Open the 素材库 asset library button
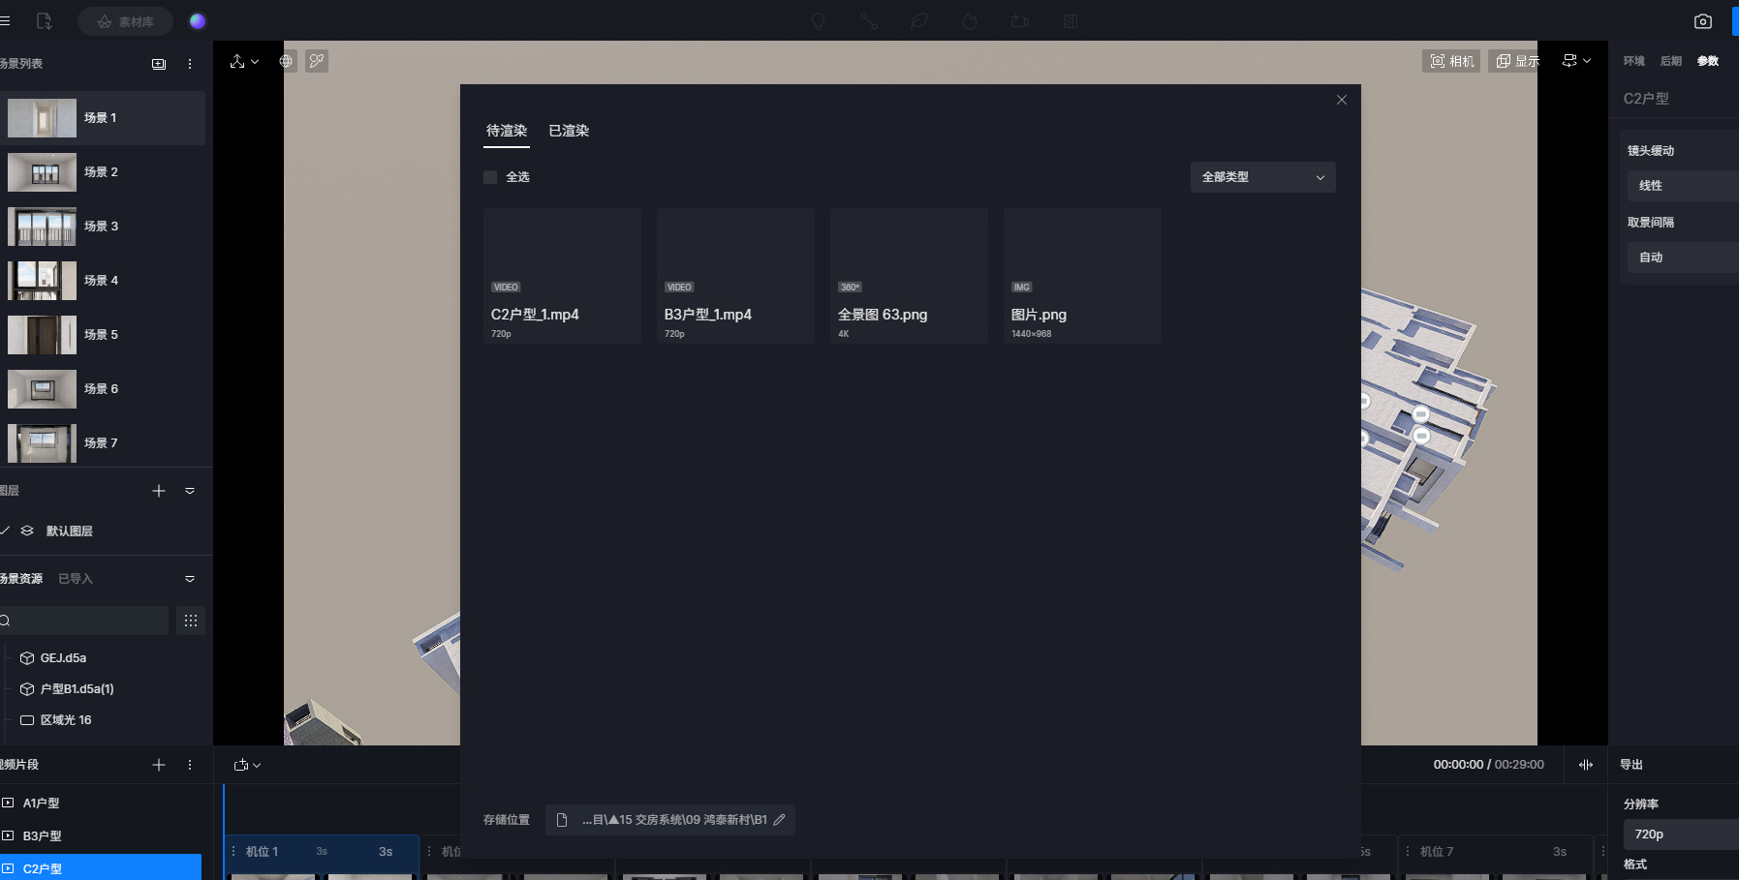Image resolution: width=1739 pixels, height=880 pixels. [x=126, y=21]
